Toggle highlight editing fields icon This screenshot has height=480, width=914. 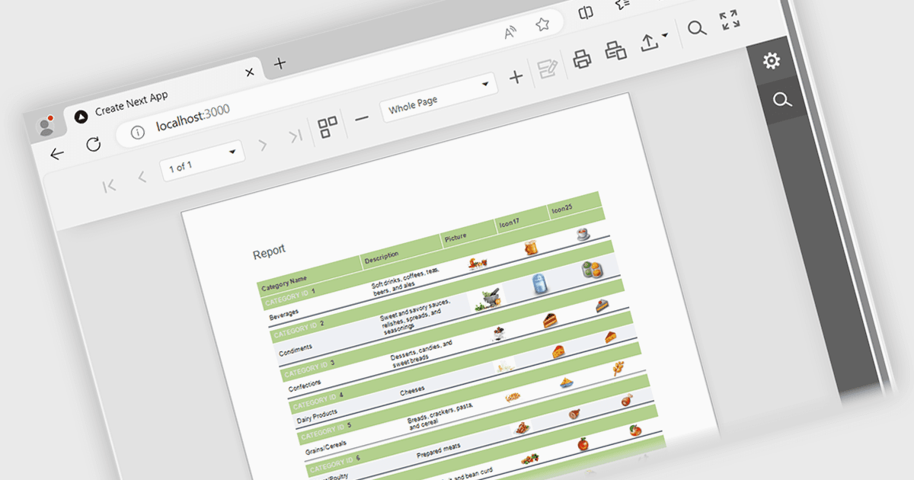click(547, 69)
